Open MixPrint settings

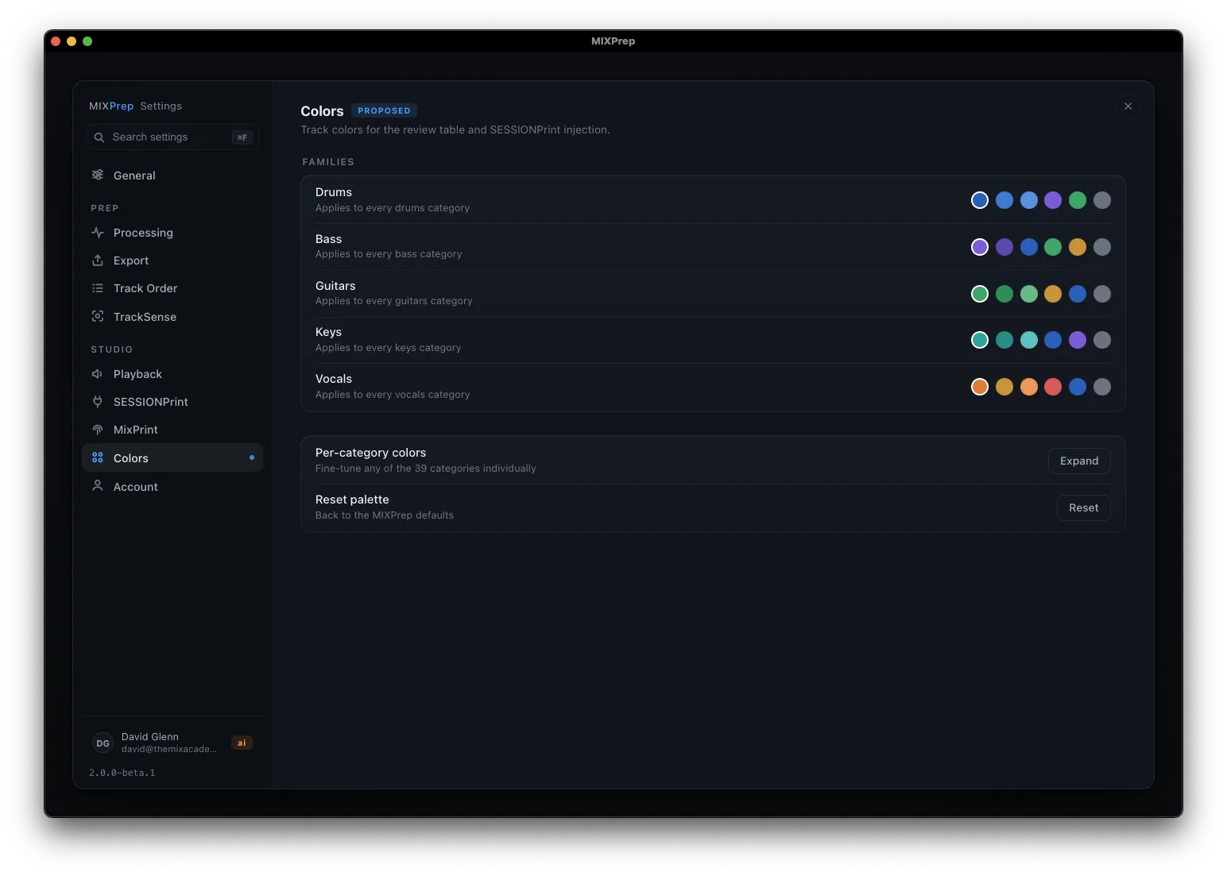tap(172, 430)
